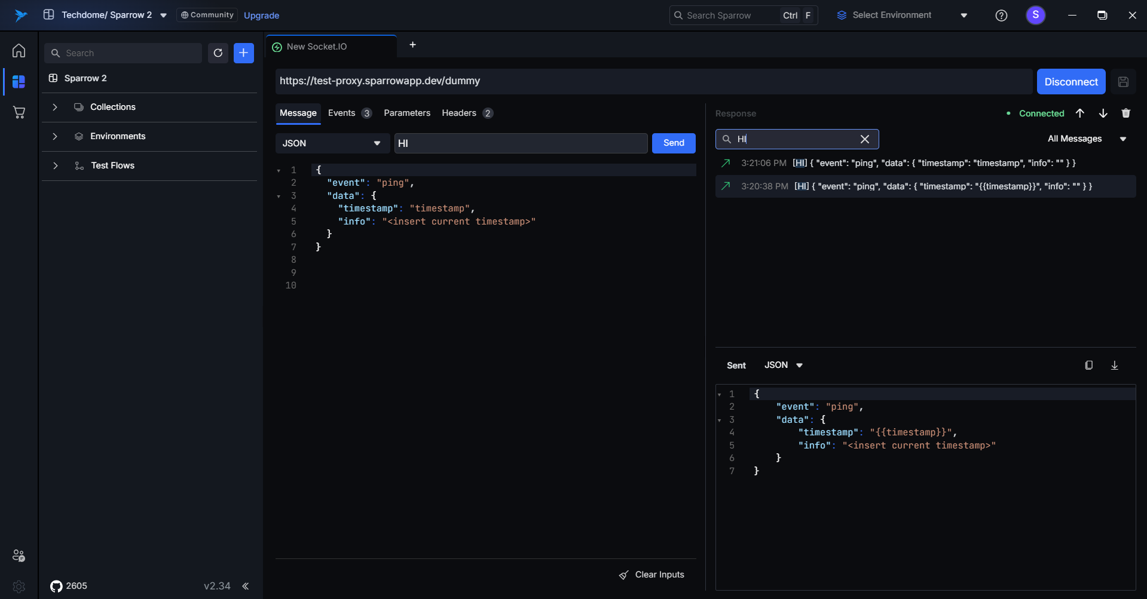Switch to the Headers tab
The height and width of the screenshot is (599, 1147).
point(459,113)
